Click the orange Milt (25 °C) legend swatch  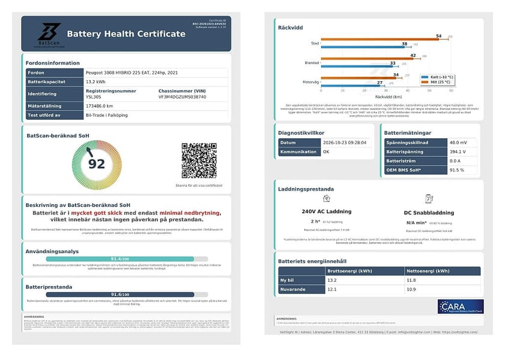click(x=425, y=82)
